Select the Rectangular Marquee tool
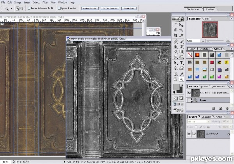This screenshot has height=164, width=234. click(175, 25)
